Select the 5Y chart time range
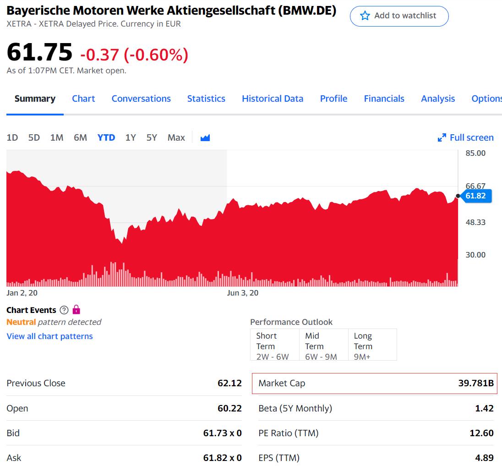502x466 pixels. 152,137
